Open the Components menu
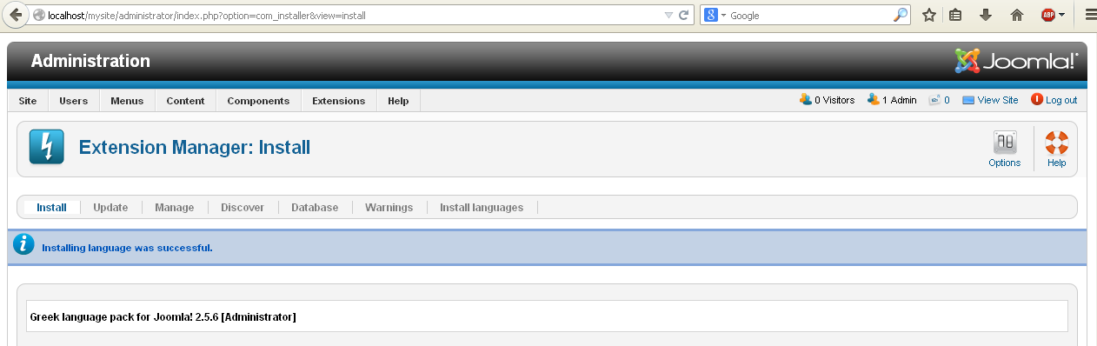This screenshot has width=1097, height=346. click(258, 101)
